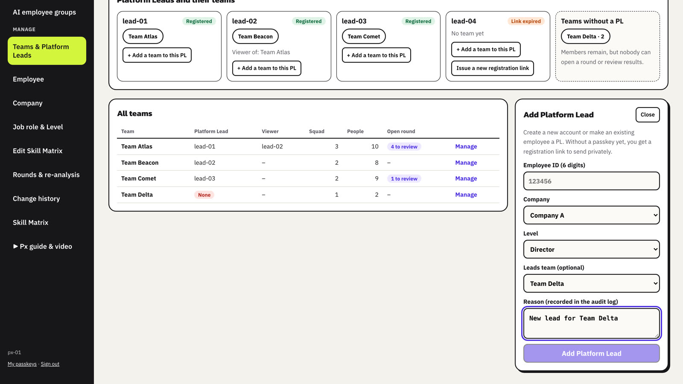Click the 'lead-02' viewer cell in Team Atlas row
The width and height of the screenshot is (683, 384).
[272, 146]
